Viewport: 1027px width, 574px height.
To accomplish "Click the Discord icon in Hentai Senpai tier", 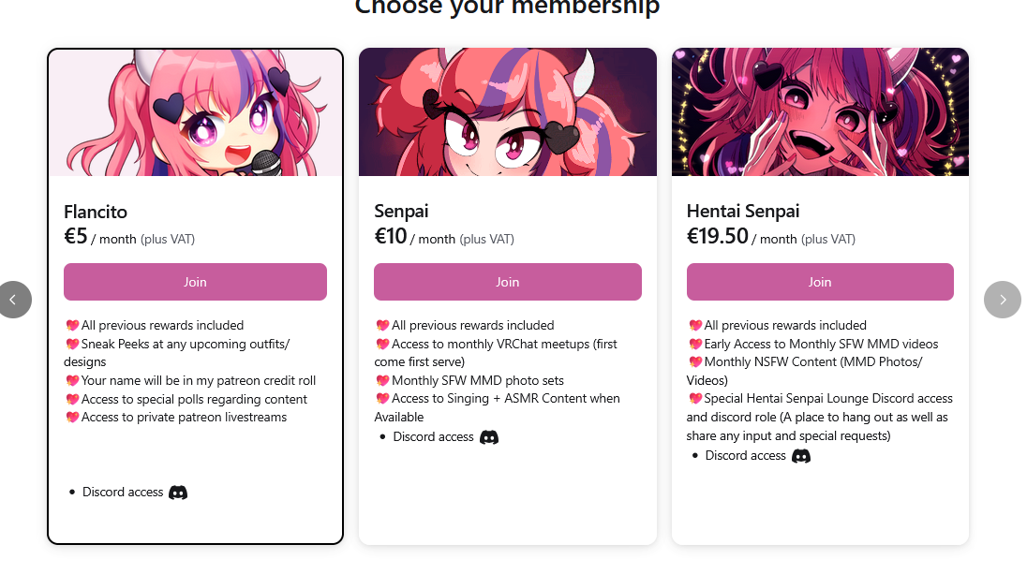I will click(x=801, y=456).
